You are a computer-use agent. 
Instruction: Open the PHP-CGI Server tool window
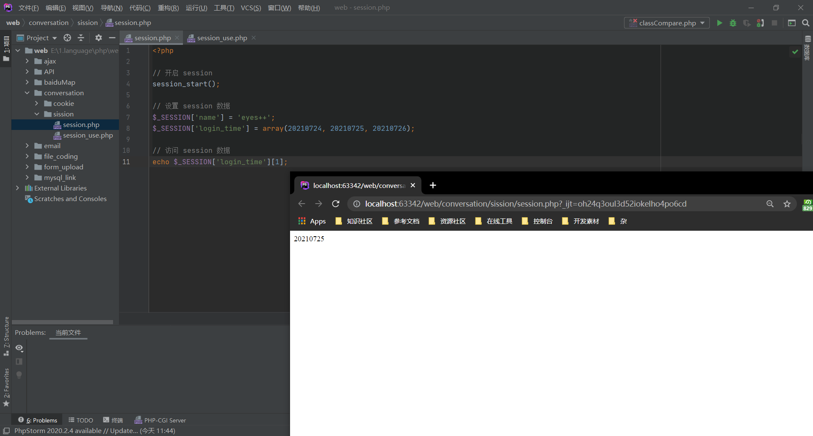[160, 420]
